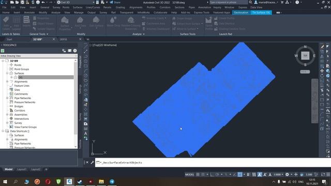Toggle snap mode in the status bar
Image resolution: width=331 pixels, height=186 pixels.
point(203,175)
